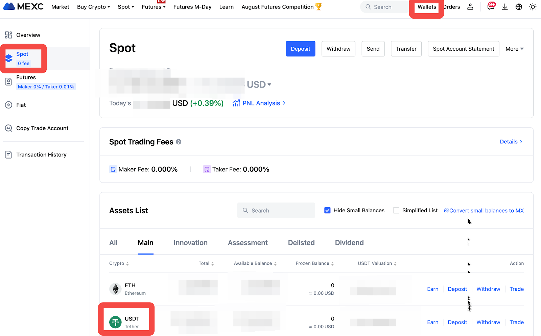Click the Overview sidebar icon
Image resolution: width=541 pixels, height=336 pixels.
(8, 35)
